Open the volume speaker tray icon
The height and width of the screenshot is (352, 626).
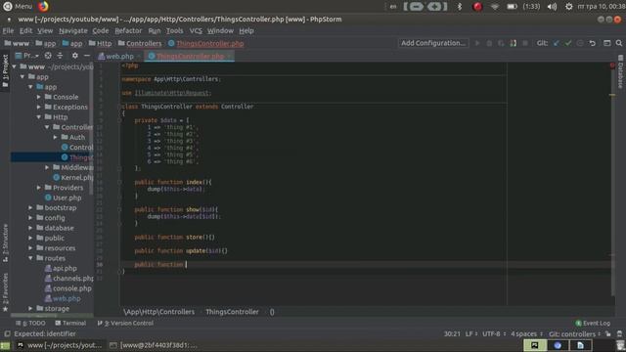click(552, 7)
